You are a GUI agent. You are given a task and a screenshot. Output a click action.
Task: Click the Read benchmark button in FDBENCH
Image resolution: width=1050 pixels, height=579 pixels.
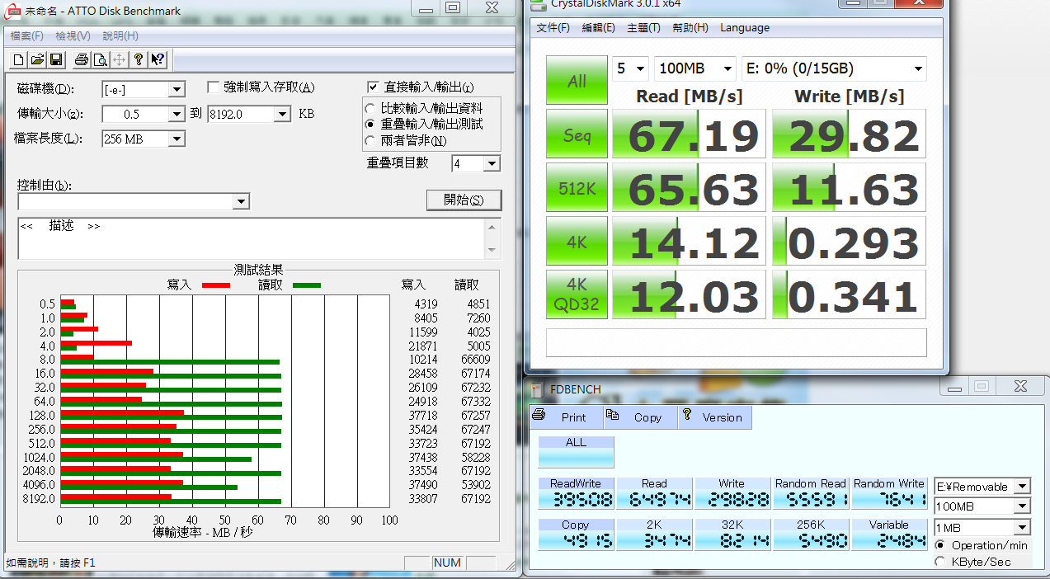[654, 493]
